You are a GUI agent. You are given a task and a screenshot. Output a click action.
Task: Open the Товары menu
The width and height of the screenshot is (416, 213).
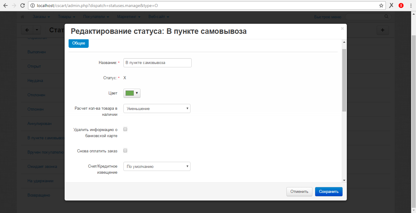pyautogui.click(x=66, y=17)
